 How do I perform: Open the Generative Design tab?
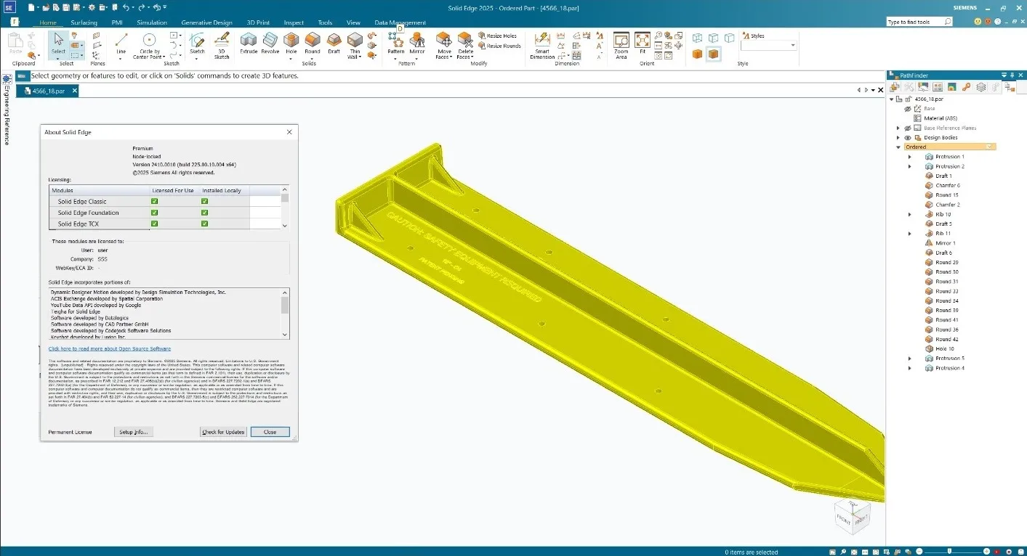tap(206, 23)
